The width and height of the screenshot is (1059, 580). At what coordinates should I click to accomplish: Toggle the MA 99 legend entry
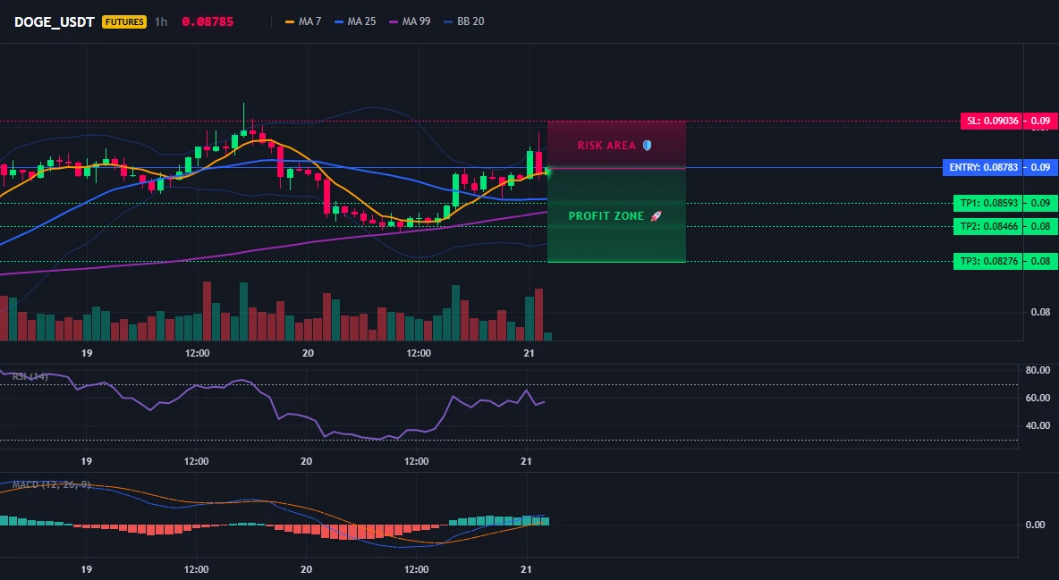410,21
